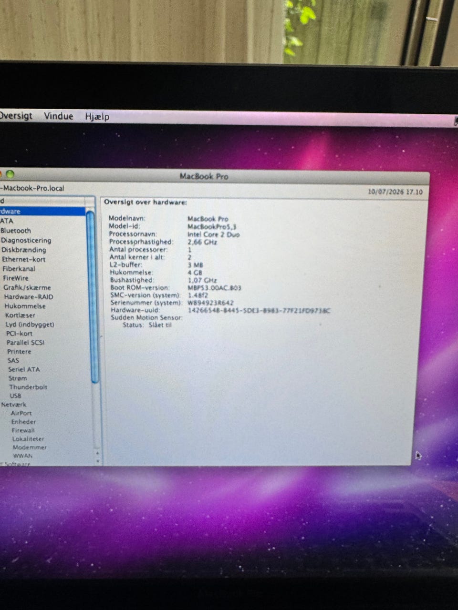Click the MacBook Pro window title

point(204,176)
